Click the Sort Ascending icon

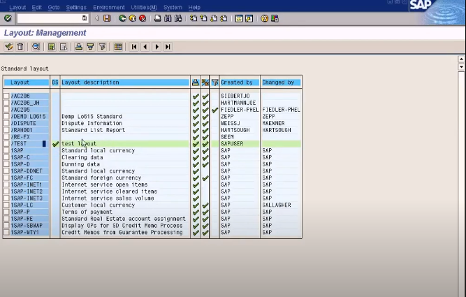point(79,47)
